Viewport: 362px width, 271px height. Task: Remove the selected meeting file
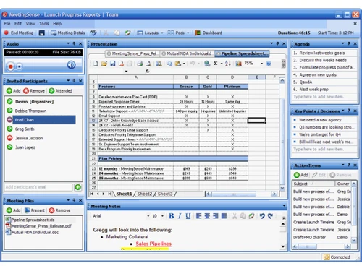click(x=59, y=210)
